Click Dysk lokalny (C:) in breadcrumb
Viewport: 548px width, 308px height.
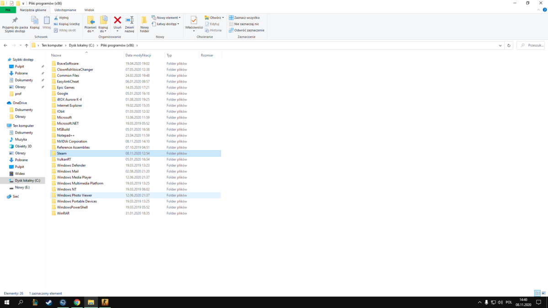[x=82, y=46]
